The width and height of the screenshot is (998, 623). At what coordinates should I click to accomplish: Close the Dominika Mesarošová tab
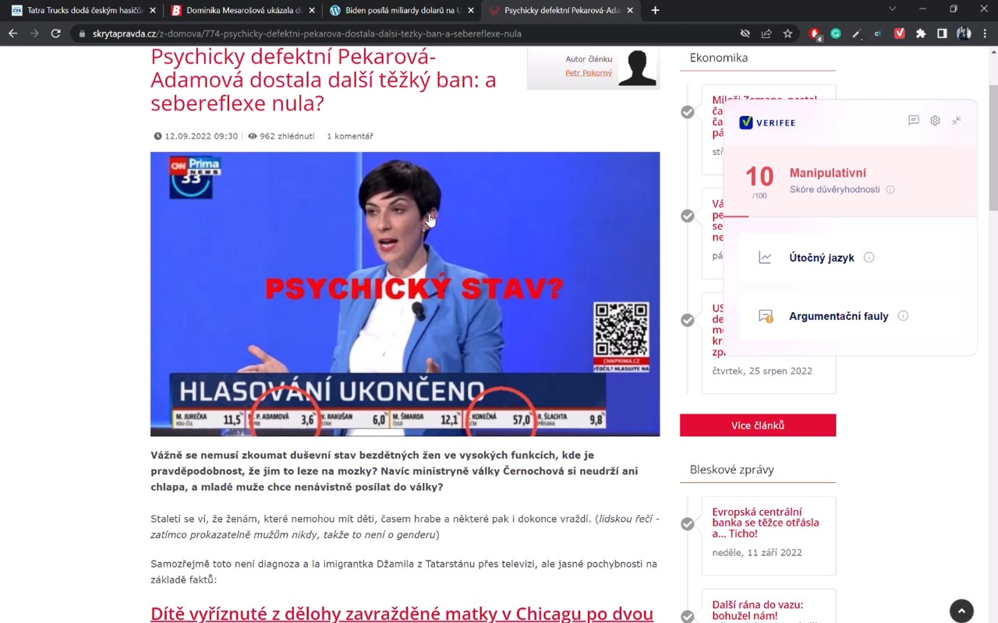click(311, 10)
